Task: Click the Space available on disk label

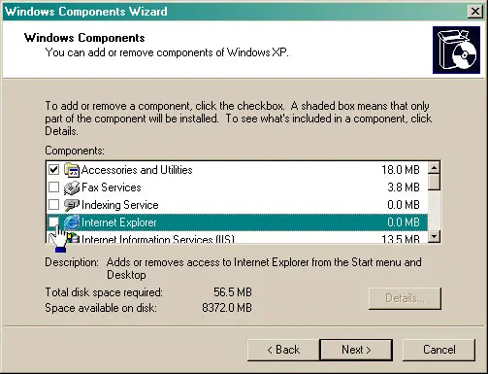Action: (x=101, y=308)
